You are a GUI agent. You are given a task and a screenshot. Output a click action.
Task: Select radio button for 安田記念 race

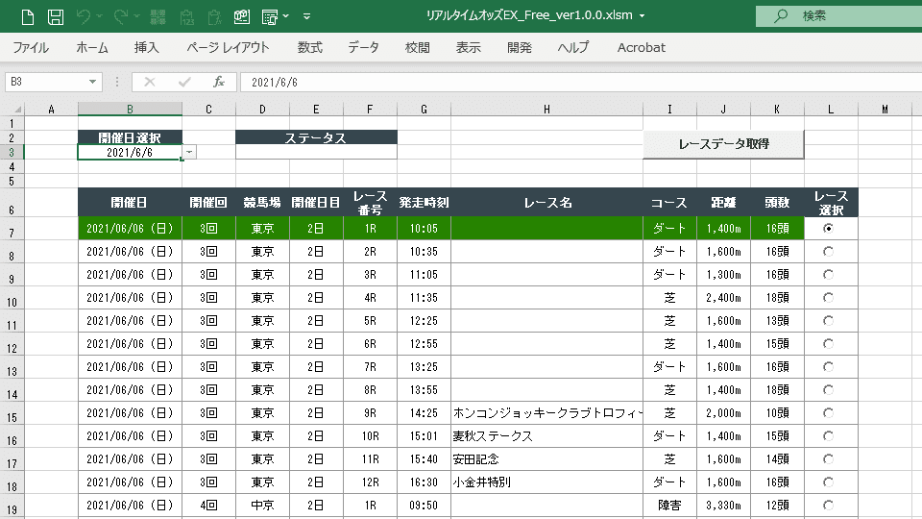(829, 459)
